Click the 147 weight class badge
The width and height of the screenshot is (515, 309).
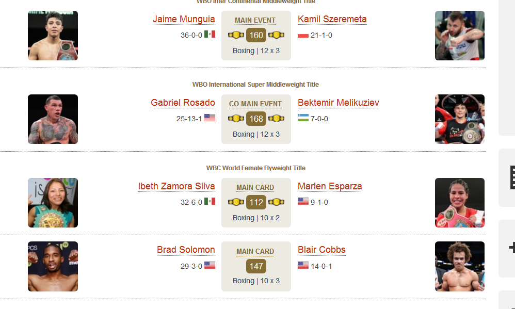[256, 266]
